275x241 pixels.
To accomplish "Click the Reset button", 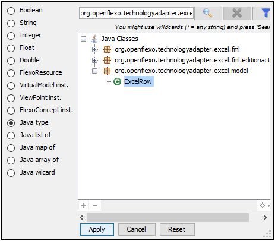I will point(177,229).
